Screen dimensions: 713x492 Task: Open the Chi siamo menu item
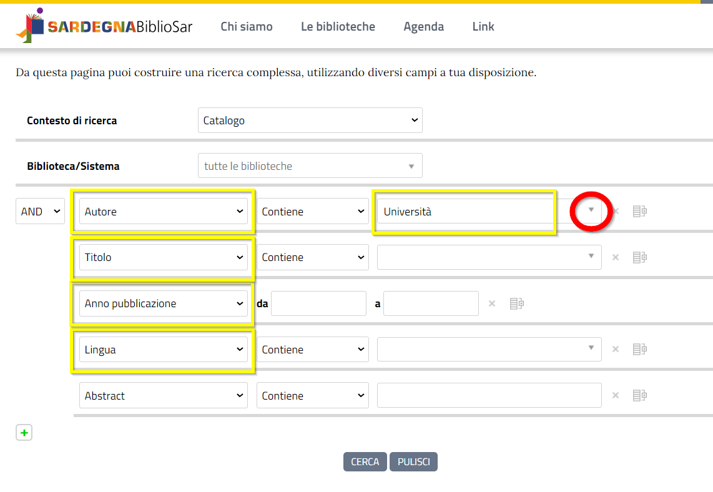click(x=247, y=26)
